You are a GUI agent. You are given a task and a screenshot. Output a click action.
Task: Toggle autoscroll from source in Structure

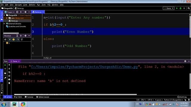tap(22, 40)
